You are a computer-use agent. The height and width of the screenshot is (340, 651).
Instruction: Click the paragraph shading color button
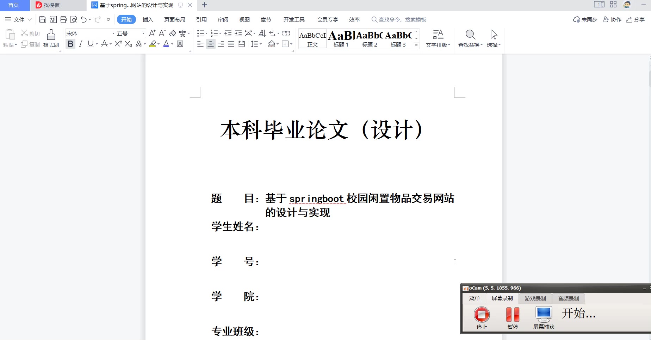pos(271,44)
